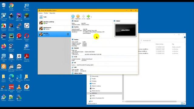Launch Google Chrome desktop shortcut
This screenshot has height=109, width=194.
coord(11,7)
